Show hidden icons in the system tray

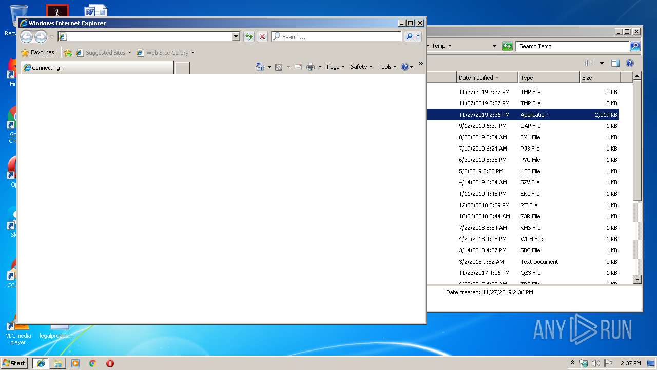coord(572,363)
